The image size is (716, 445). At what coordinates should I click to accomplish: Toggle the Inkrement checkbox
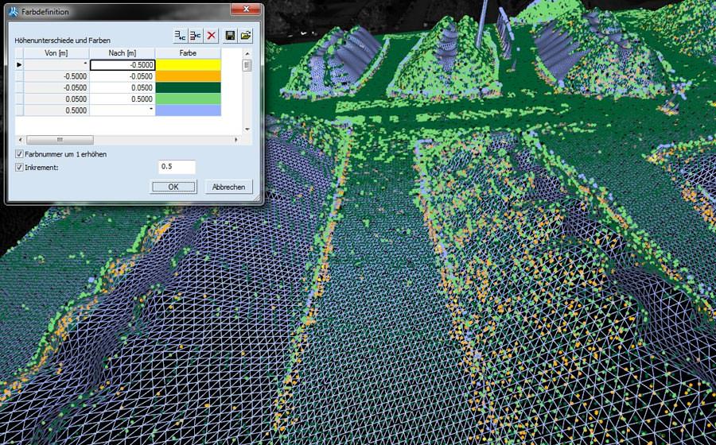point(19,168)
